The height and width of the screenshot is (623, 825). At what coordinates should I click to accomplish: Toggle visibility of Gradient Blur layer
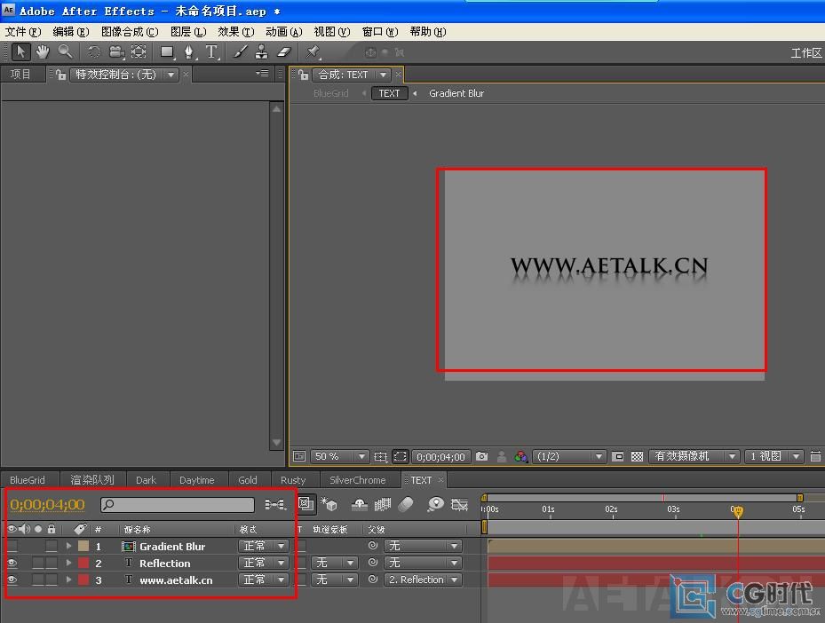click(x=12, y=547)
